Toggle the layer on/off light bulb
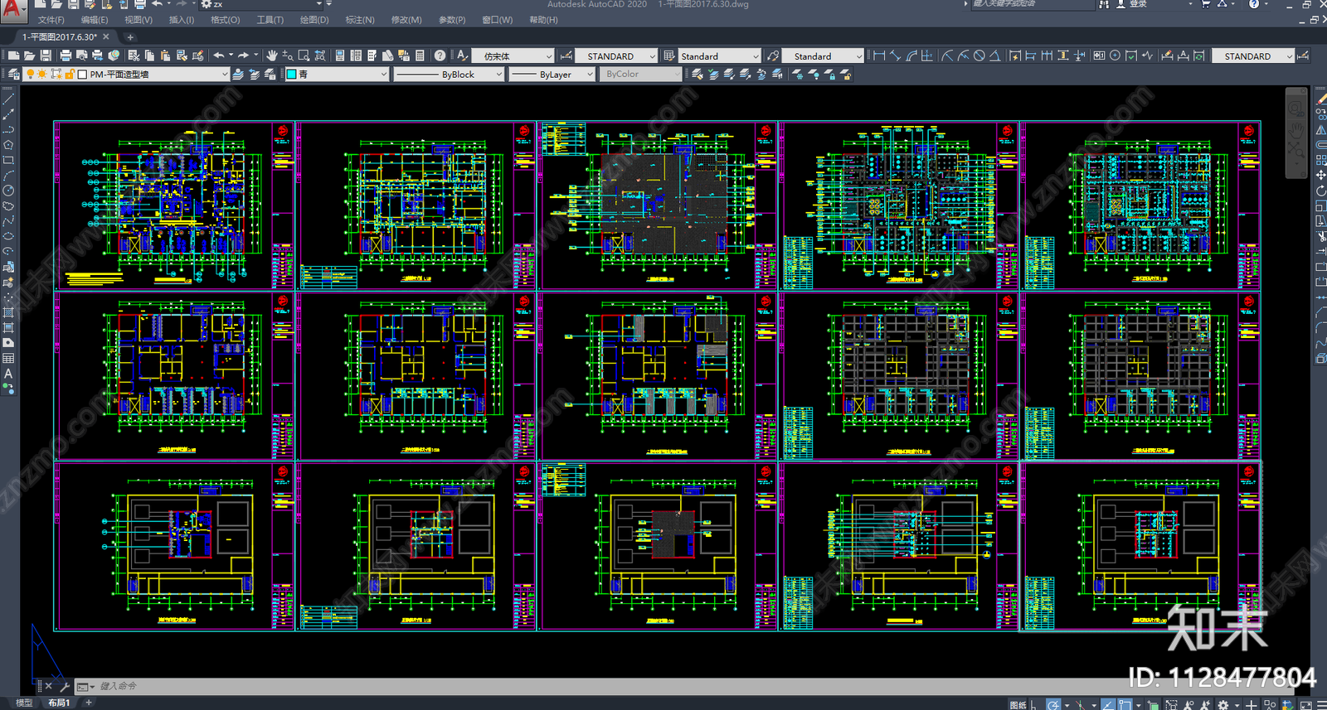Image resolution: width=1327 pixels, height=710 pixels. click(x=31, y=74)
